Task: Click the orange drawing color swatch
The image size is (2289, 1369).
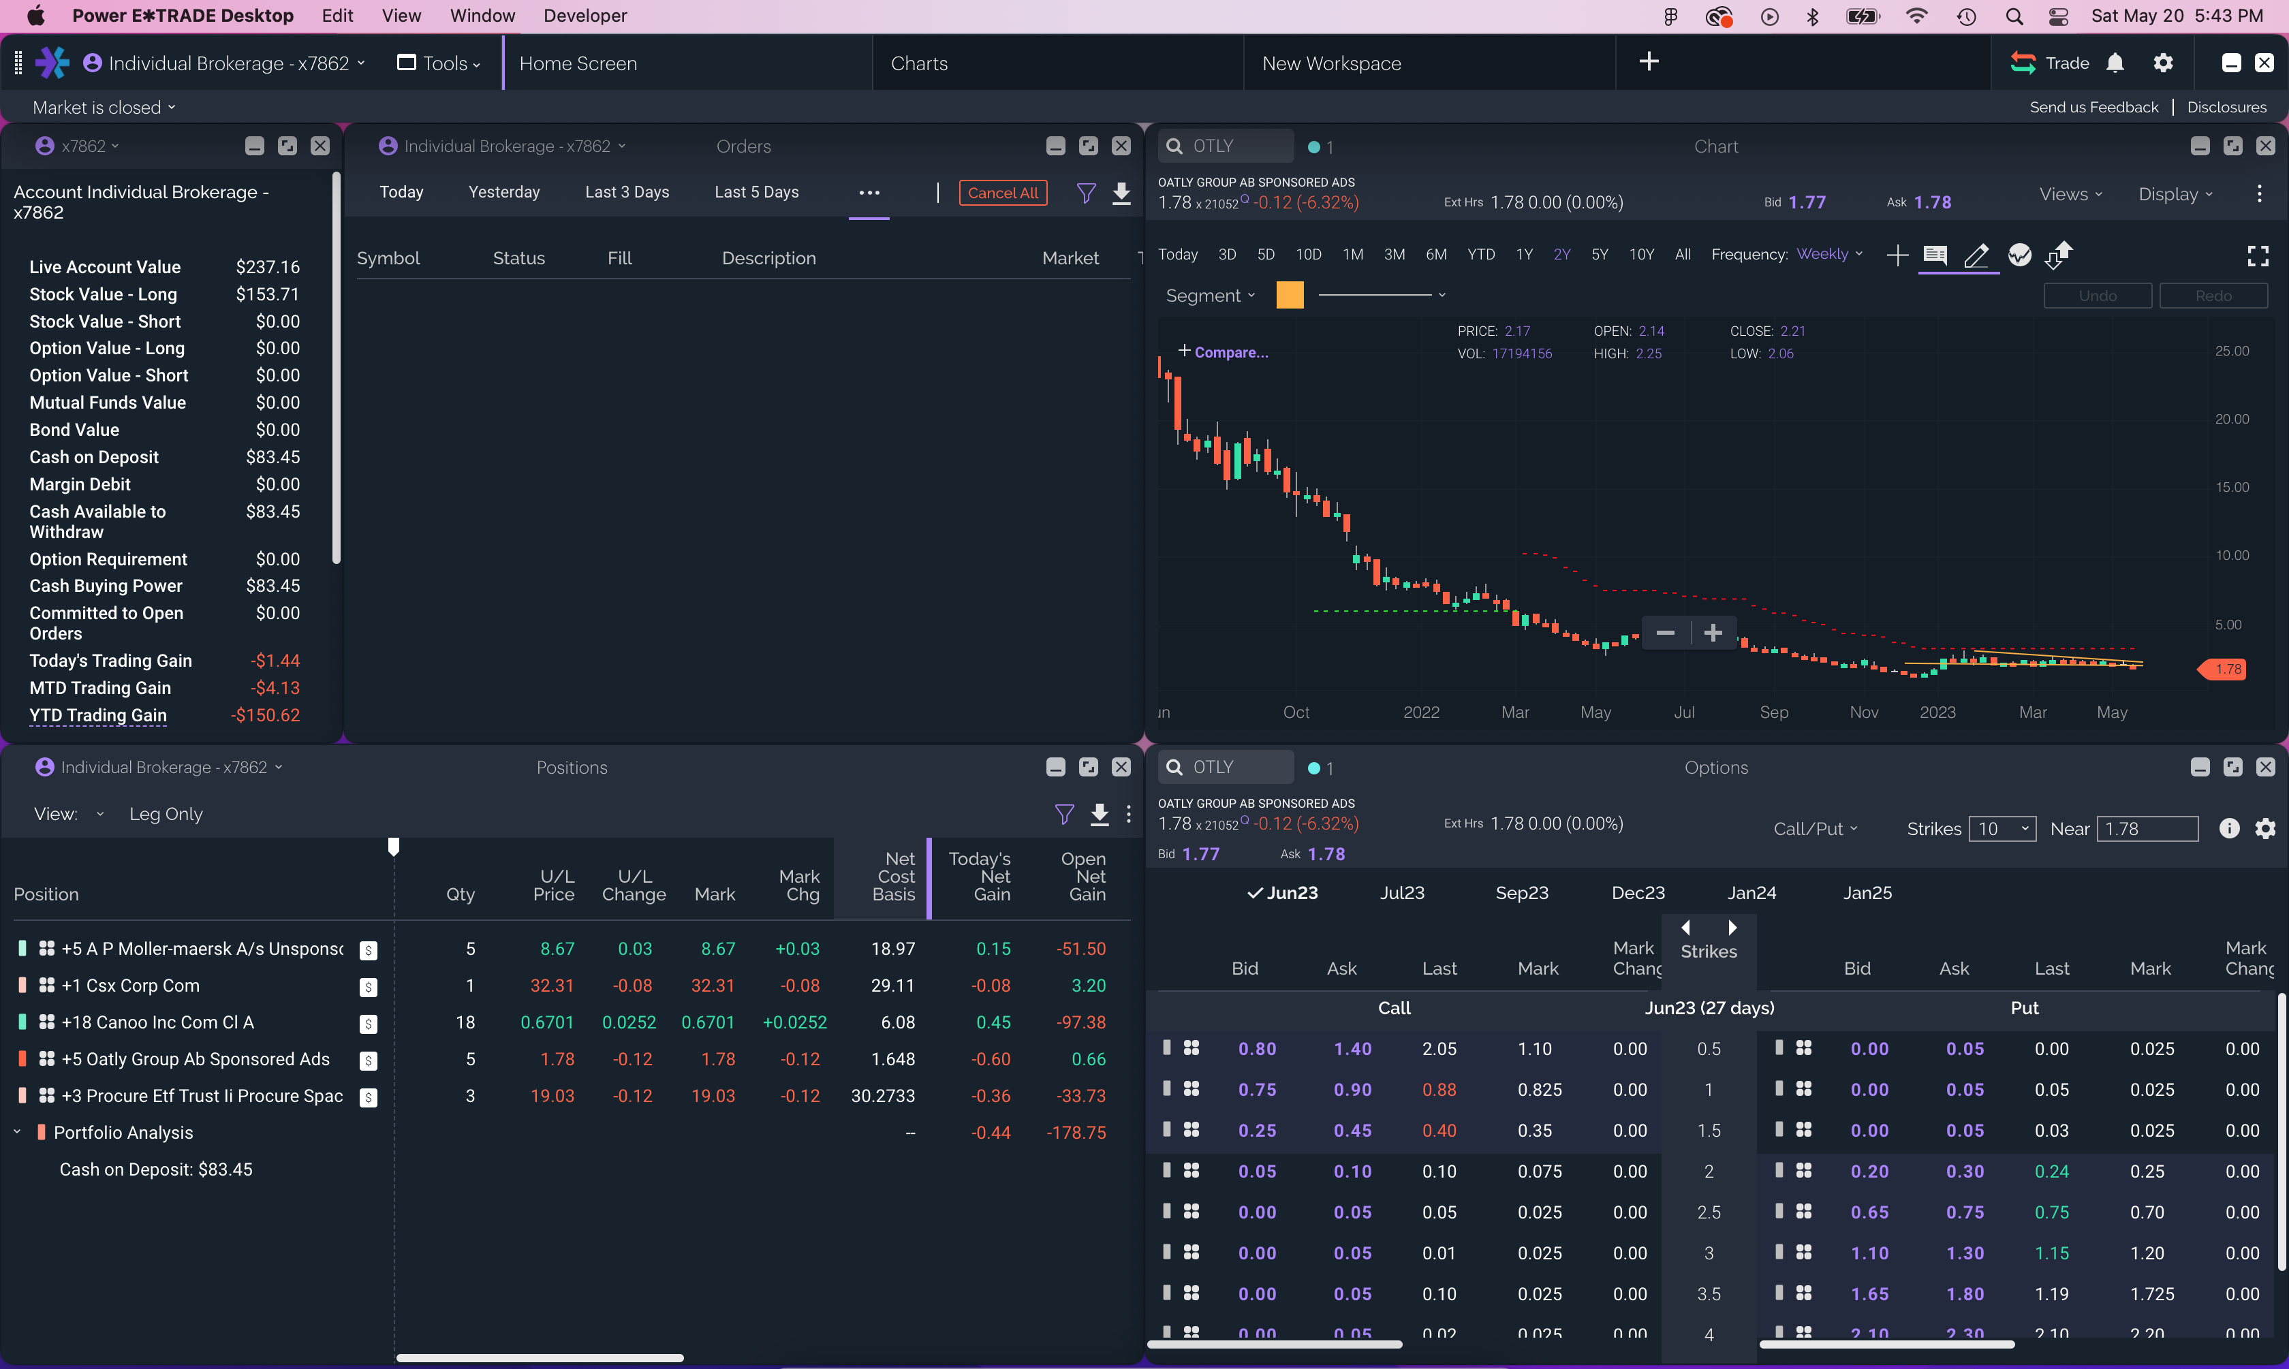Action: [x=1289, y=295]
